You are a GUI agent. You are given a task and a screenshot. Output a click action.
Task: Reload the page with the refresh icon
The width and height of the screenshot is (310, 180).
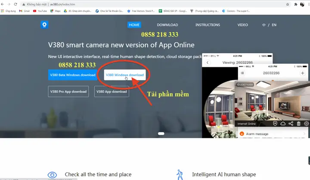(15, 4)
